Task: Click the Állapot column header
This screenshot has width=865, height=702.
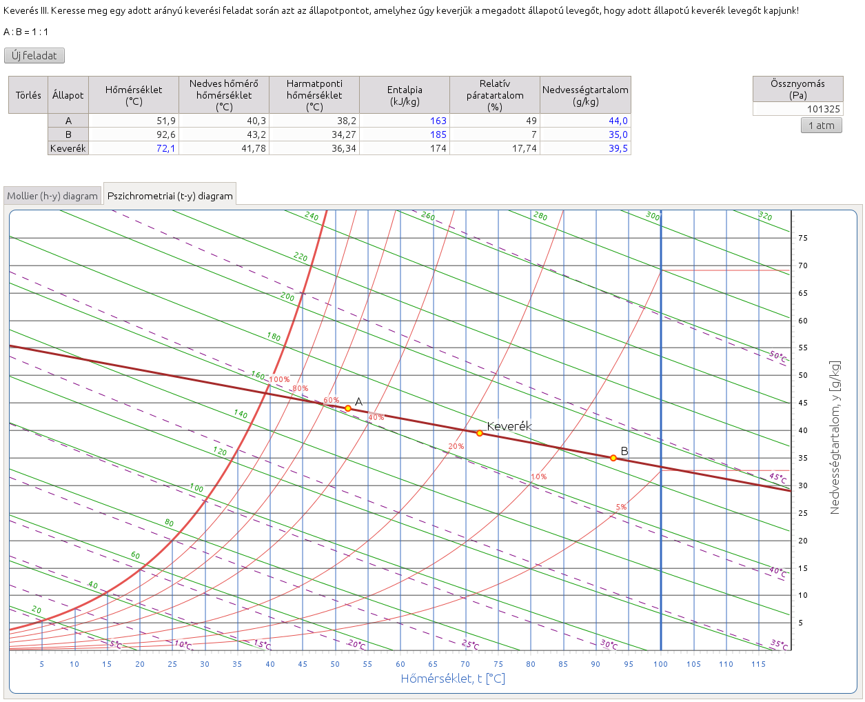Action: click(x=68, y=95)
